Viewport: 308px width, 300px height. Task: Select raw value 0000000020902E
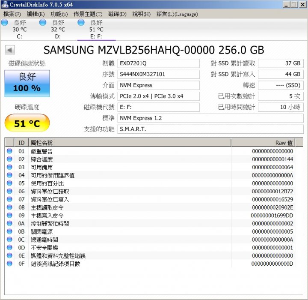(272, 207)
